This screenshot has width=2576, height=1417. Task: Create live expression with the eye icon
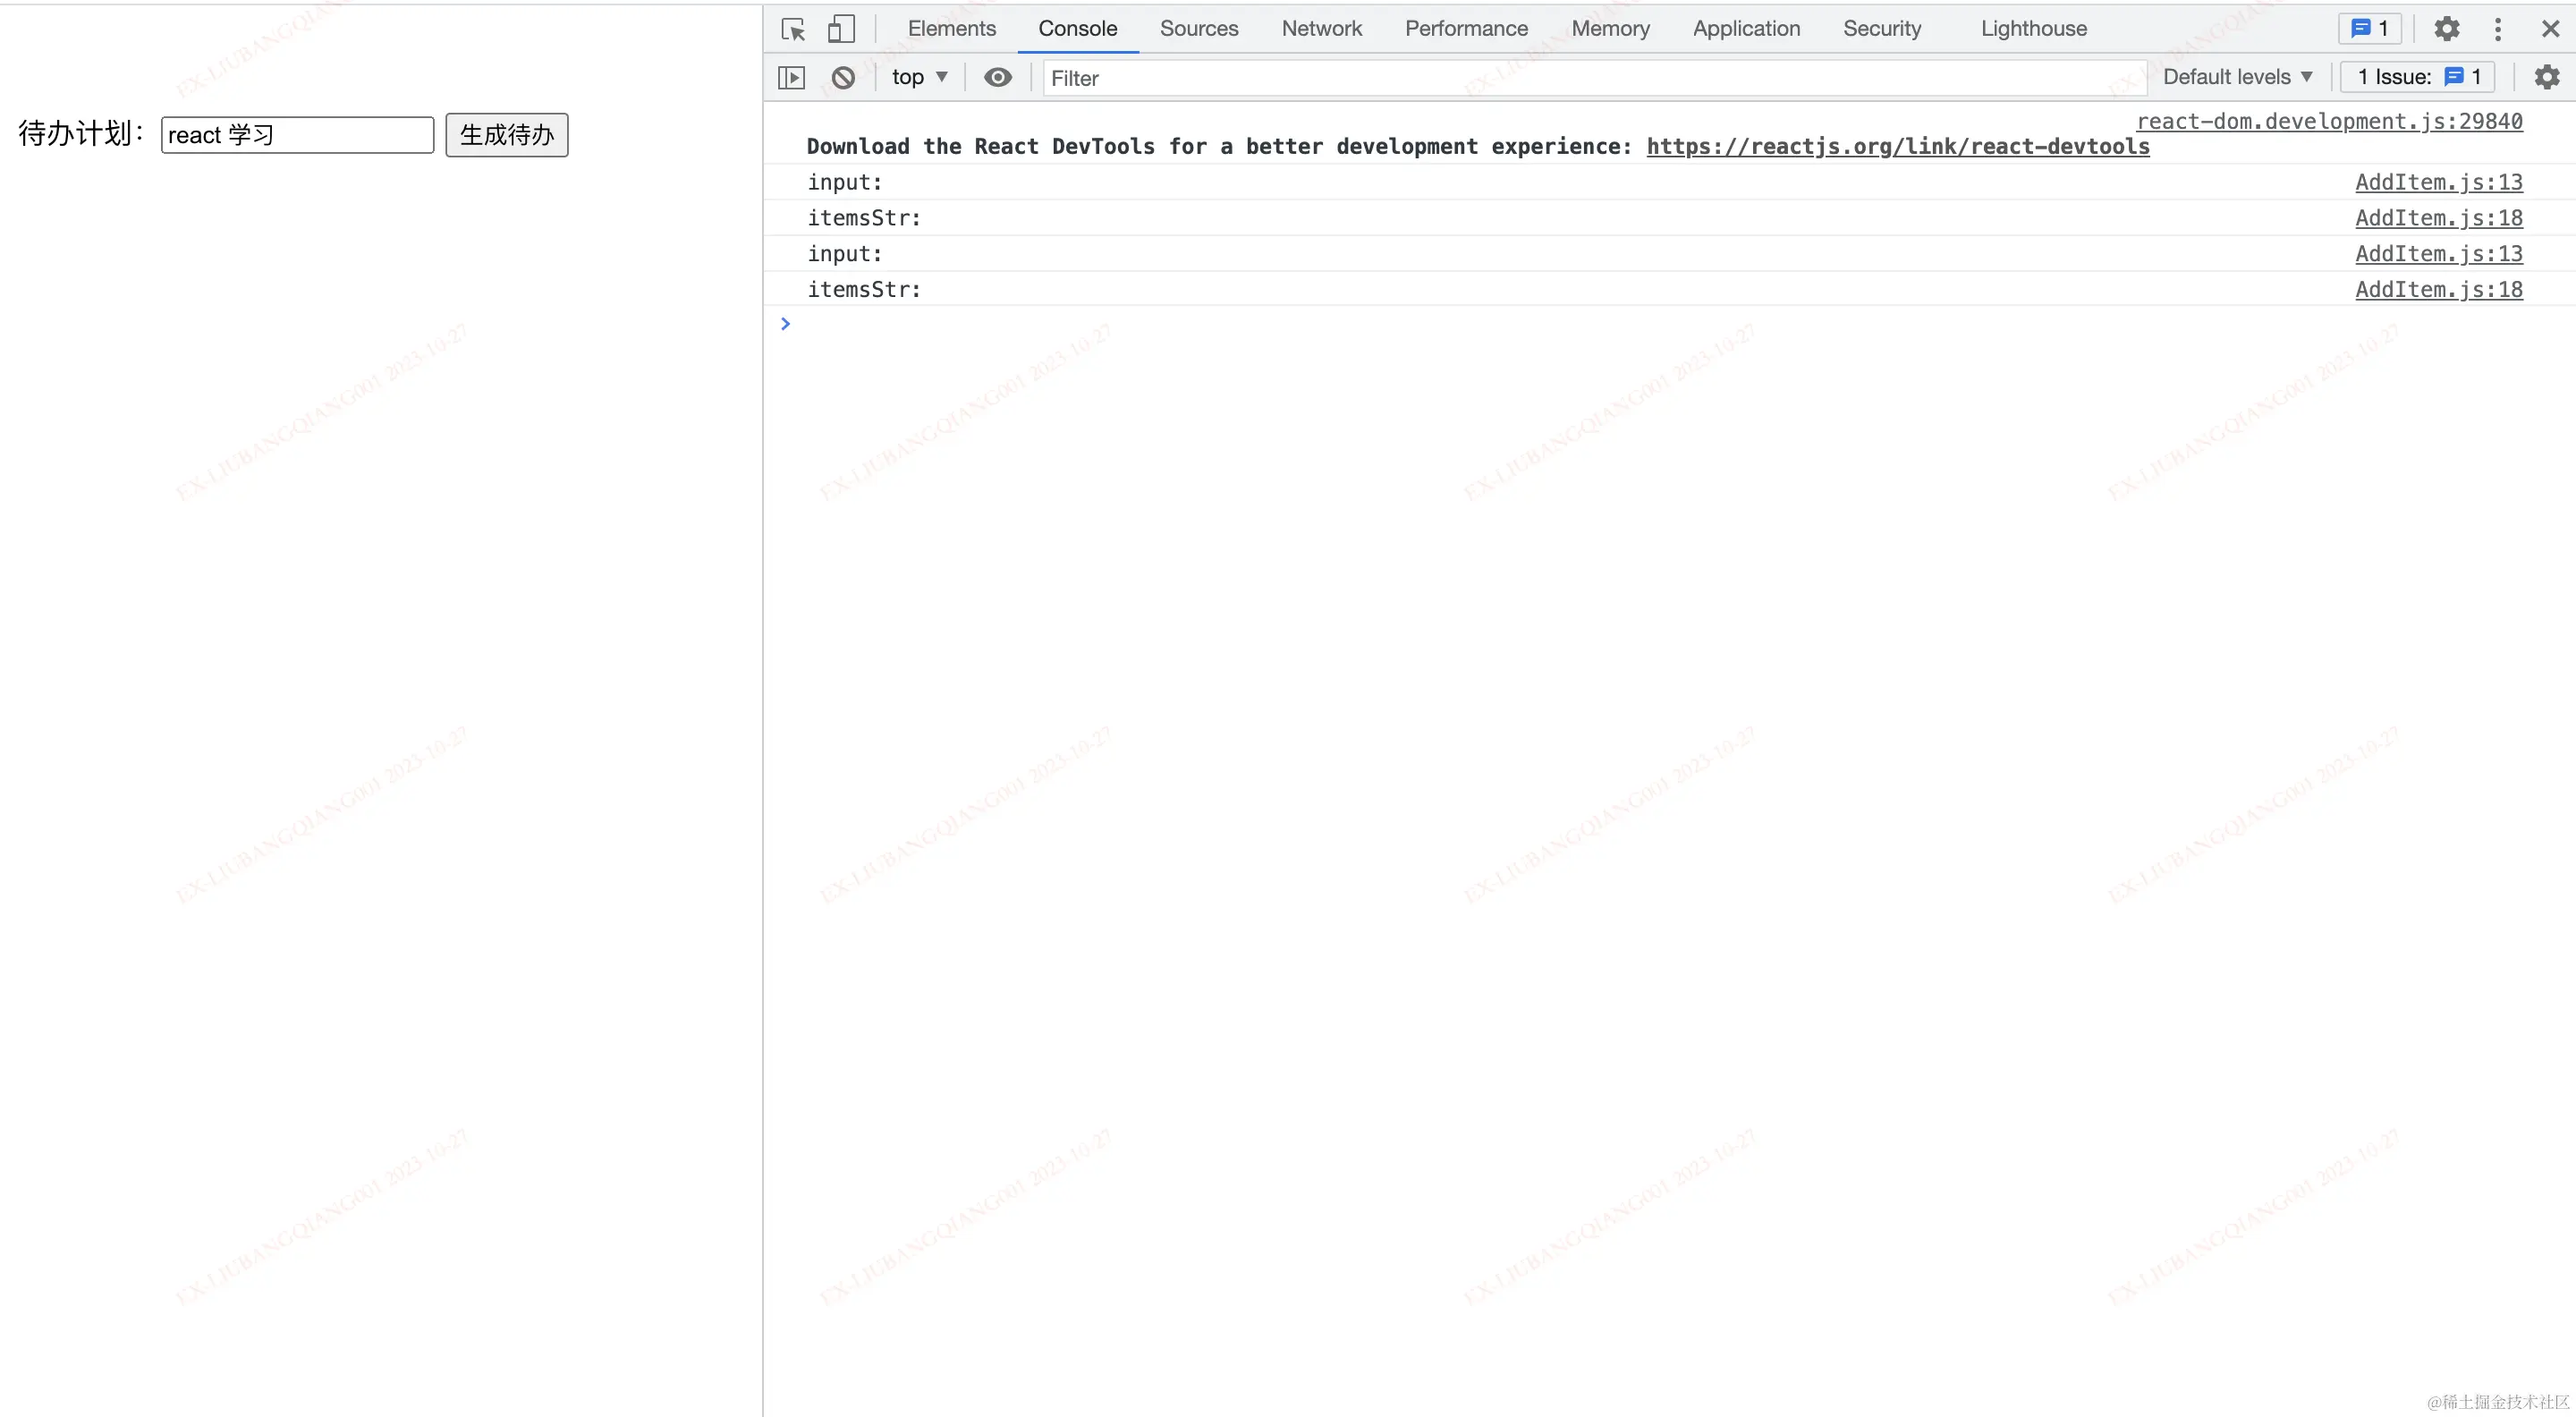[997, 77]
